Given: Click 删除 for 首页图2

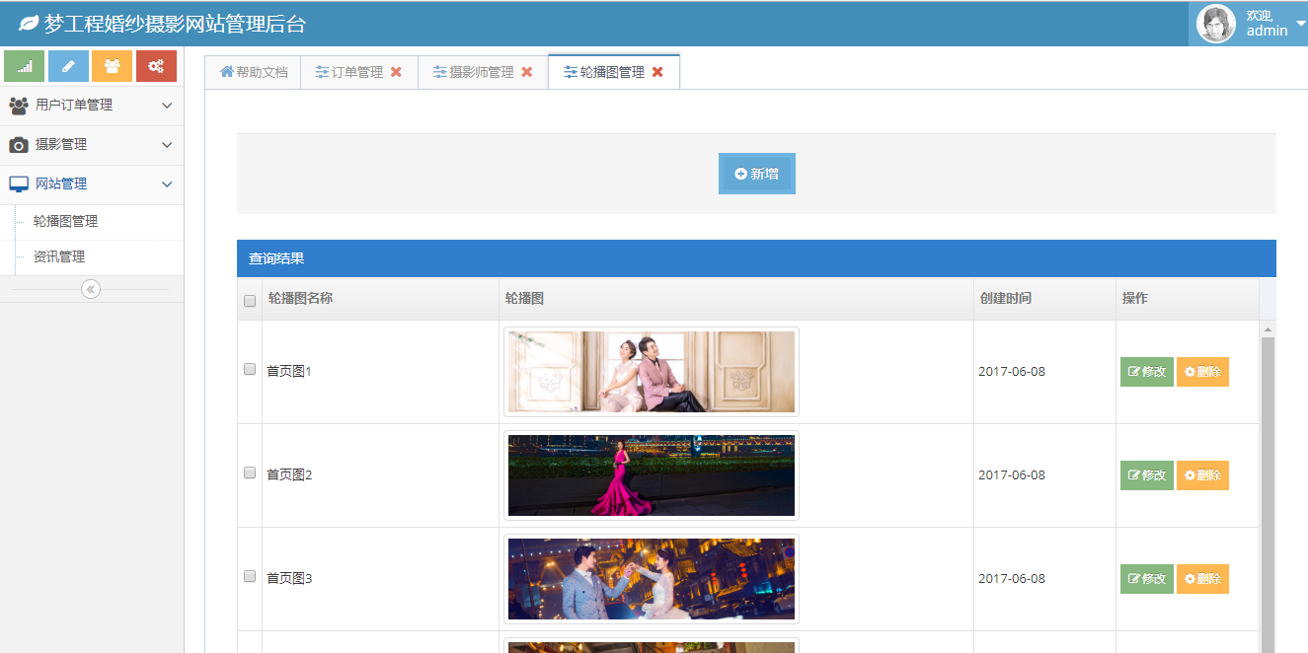Looking at the screenshot, I should [x=1202, y=475].
